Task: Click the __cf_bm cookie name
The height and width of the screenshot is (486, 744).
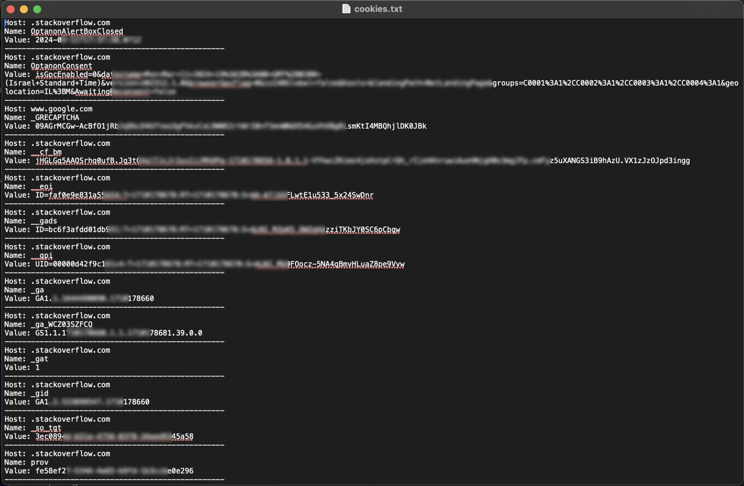Action: click(x=46, y=152)
